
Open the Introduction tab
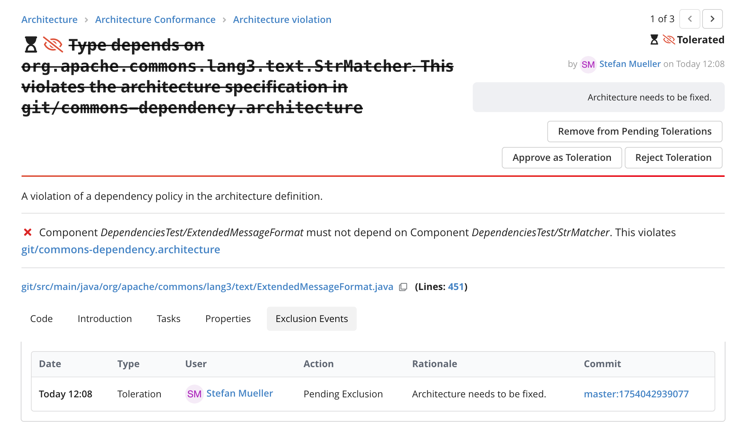[x=105, y=319]
